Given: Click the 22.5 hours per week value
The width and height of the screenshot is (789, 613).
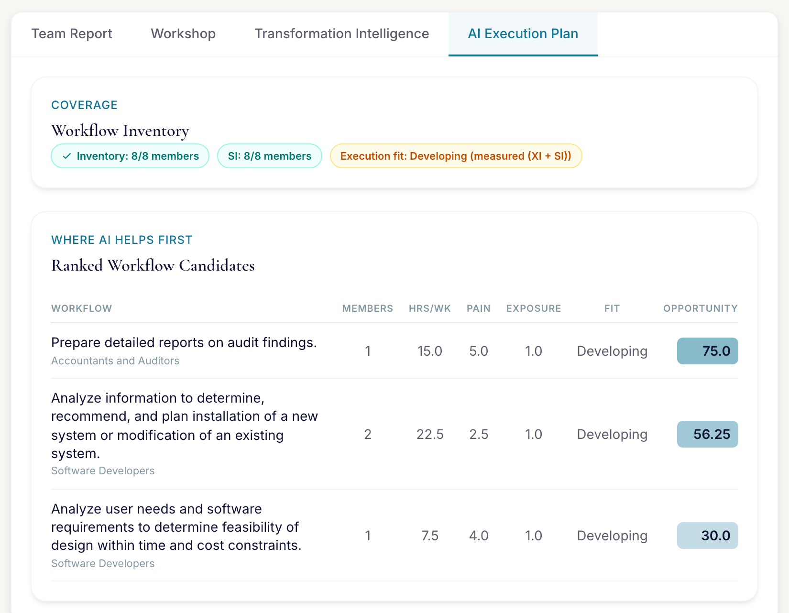Looking at the screenshot, I should coord(430,434).
